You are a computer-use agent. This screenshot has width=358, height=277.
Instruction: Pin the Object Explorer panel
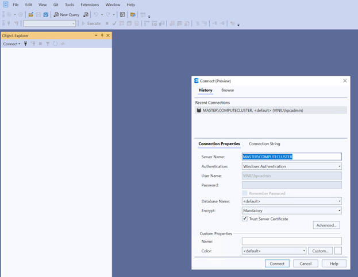(x=102, y=36)
